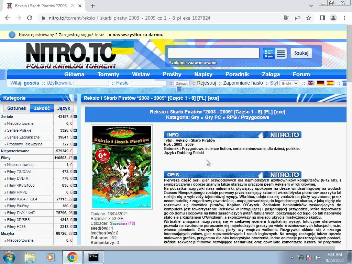Open Chrome side panel
This screenshot has width=352, height=264.
[x=322, y=18]
